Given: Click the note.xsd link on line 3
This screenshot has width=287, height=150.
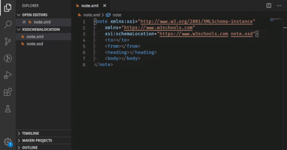Looking at the screenshot, I should [x=242, y=34].
